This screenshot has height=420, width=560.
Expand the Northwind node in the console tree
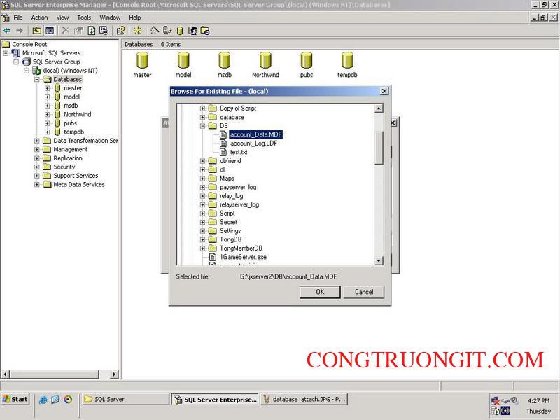(47, 114)
